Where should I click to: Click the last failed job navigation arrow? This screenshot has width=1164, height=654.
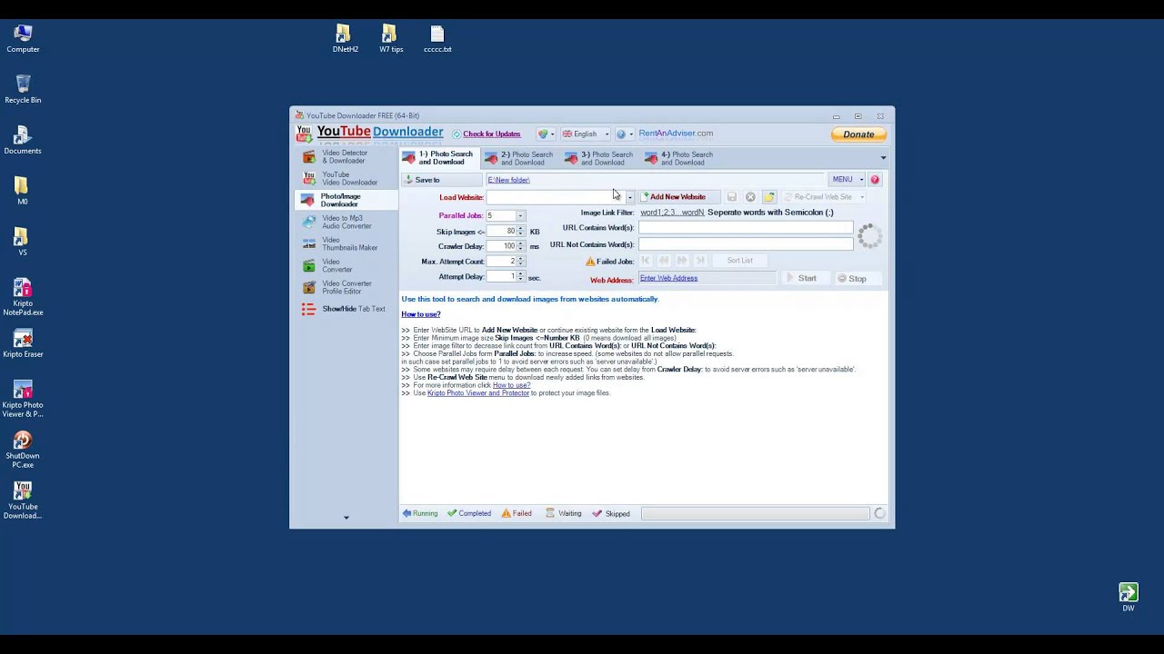pyautogui.click(x=700, y=261)
